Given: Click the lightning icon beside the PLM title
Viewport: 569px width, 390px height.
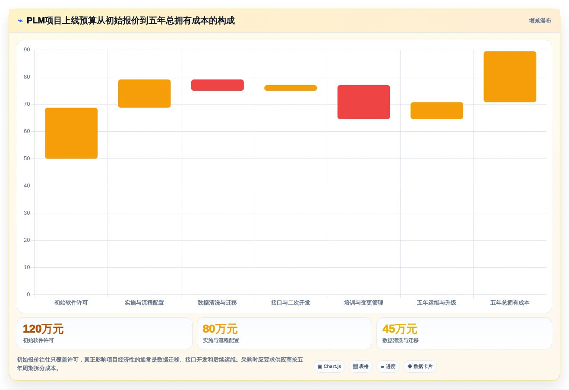Looking at the screenshot, I should (x=20, y=21).
